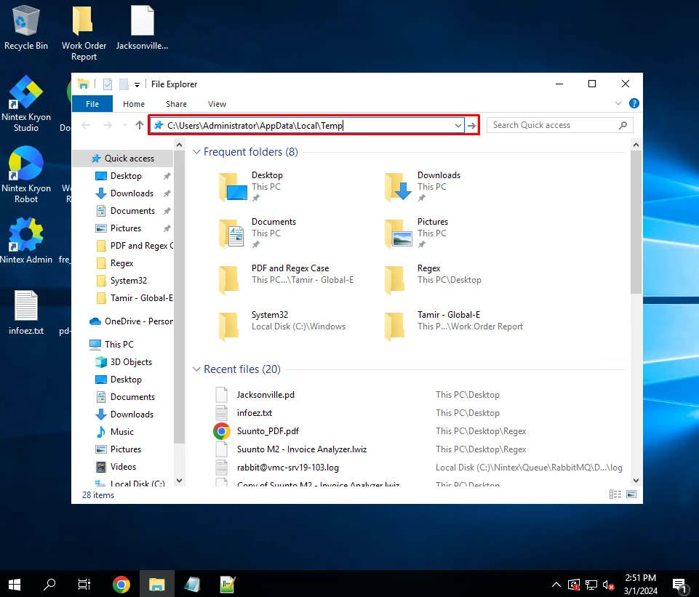The image size is (699, 597).
Task: Select Suunto_PDF.pdf Chrome icon file
Action: click(268, 431)
